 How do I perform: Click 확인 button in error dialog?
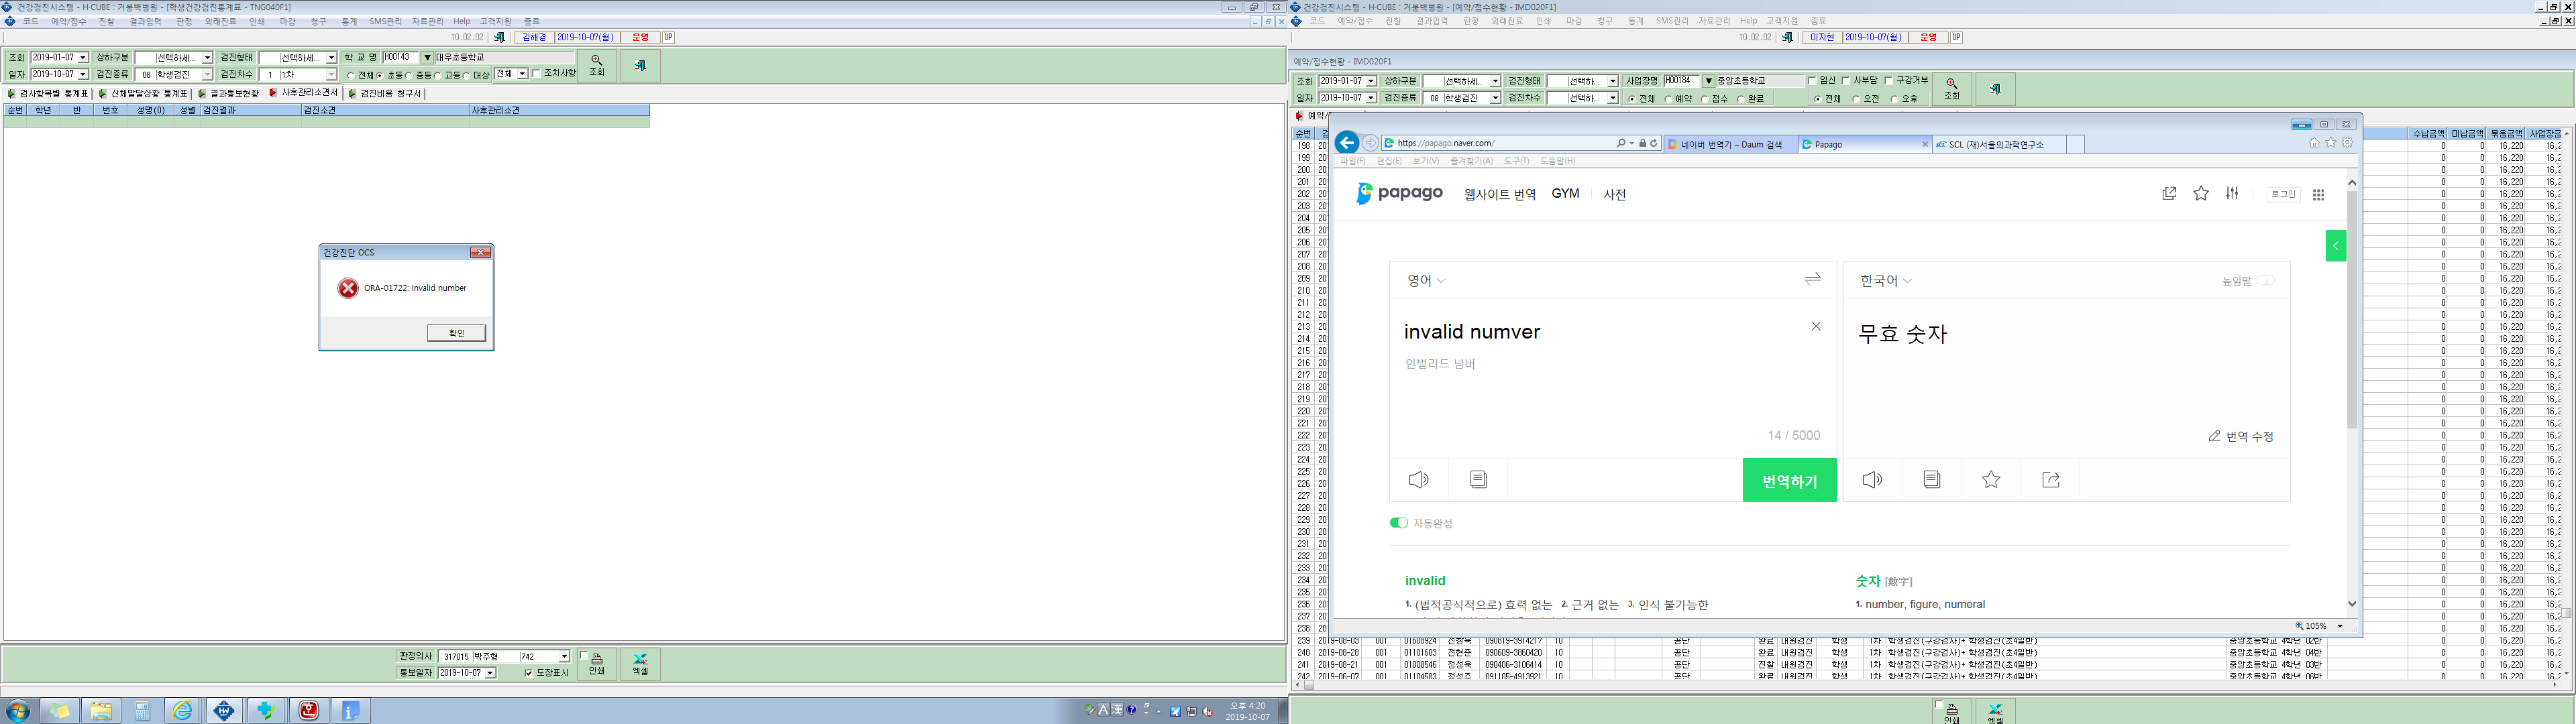pyautogui.click(x=456, y=333)
